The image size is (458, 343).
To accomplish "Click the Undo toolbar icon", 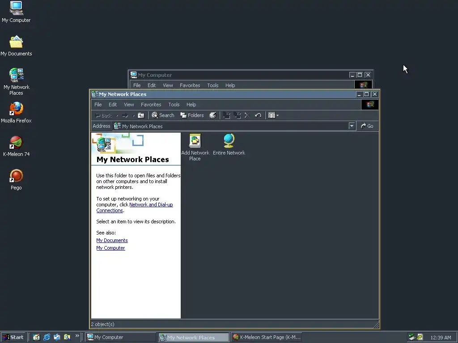I will point(258,116).
